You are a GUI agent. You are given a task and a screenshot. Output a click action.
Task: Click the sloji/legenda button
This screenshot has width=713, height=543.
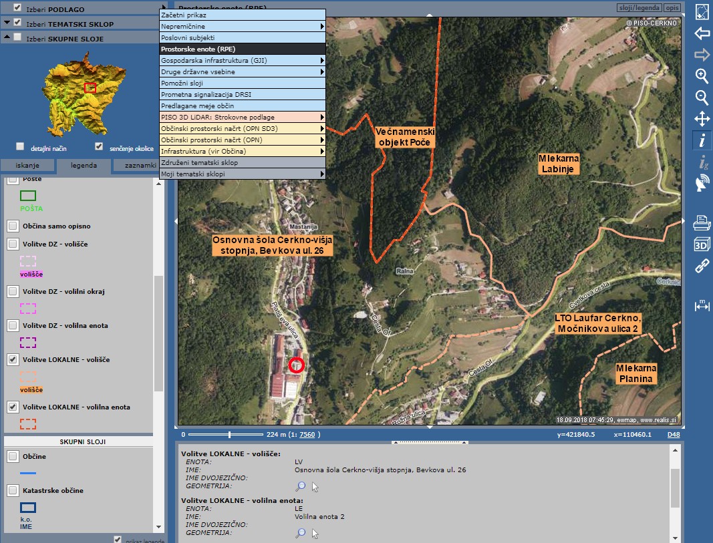(x=639, y=8)
